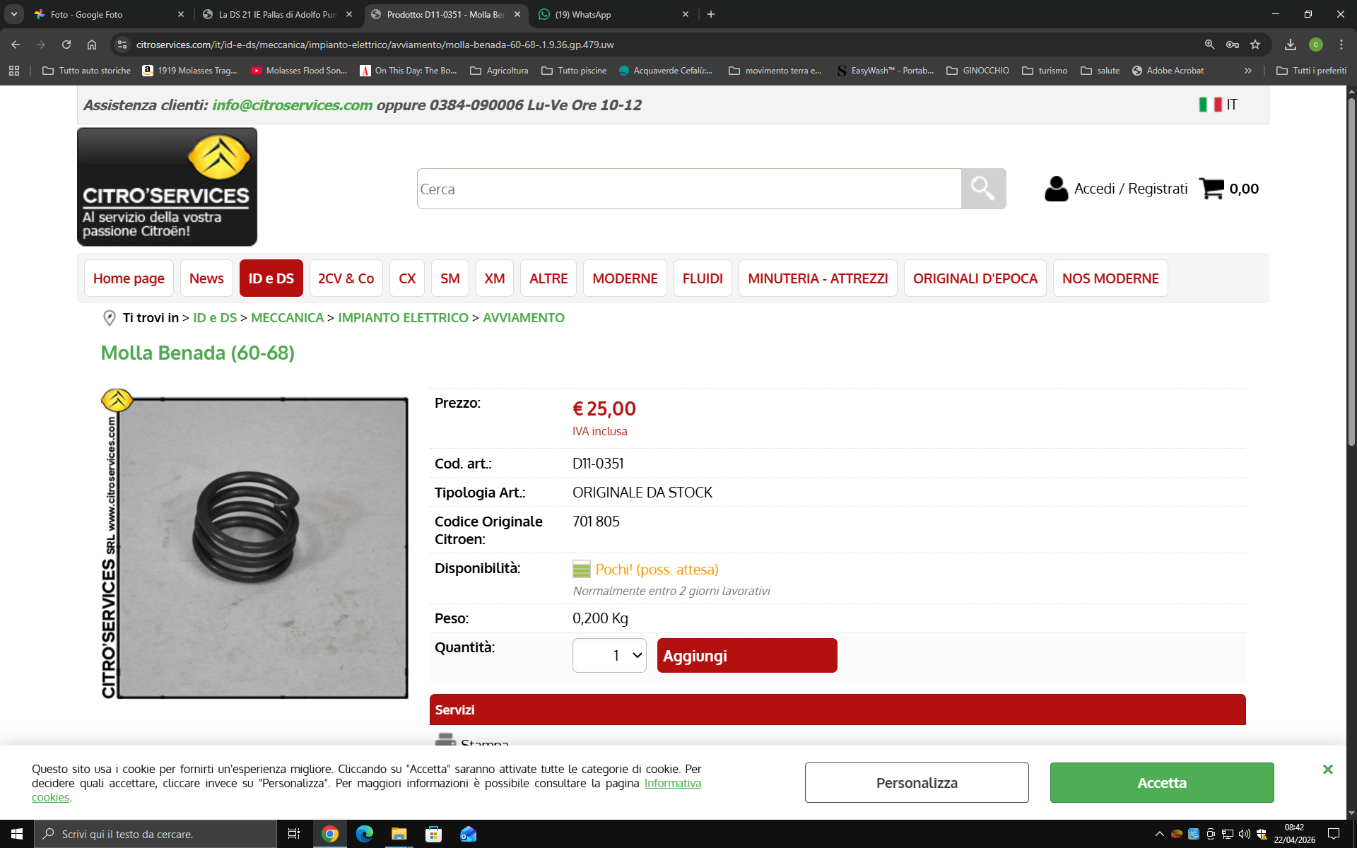Screen dimensions: 1357x848
Task: Click the Italian flag language icon
Action: click(x=1210, y=105)
